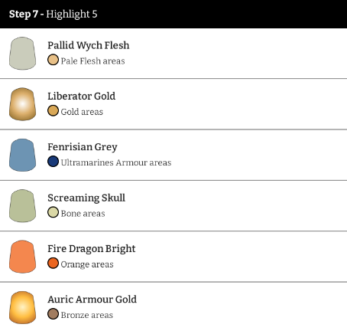The image size is (347, 331).
Task: Click the Pallid Wych Flesh paint pot icon
Action: pos(22,54)
